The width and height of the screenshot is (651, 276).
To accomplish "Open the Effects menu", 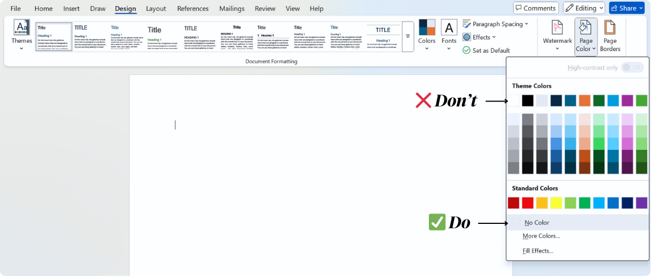I will [x=479, y=37].
